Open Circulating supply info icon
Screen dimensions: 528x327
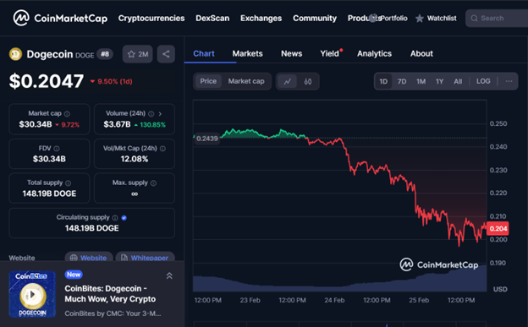click(115, 218)
